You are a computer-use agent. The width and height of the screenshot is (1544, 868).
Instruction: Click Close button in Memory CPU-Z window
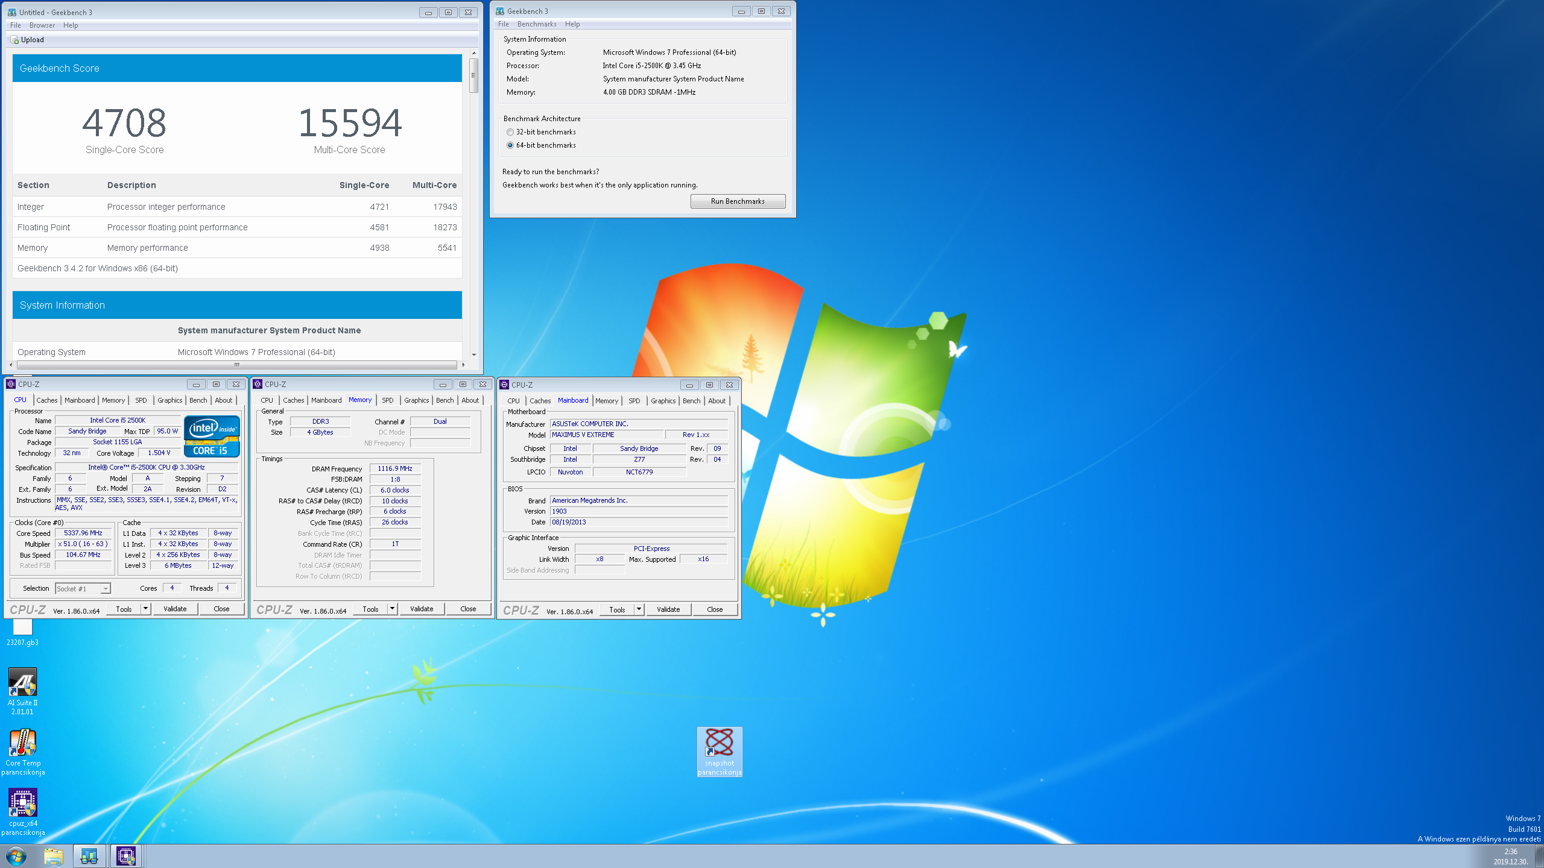[468, 609]
